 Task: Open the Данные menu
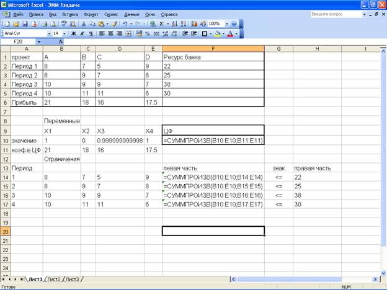132,13
